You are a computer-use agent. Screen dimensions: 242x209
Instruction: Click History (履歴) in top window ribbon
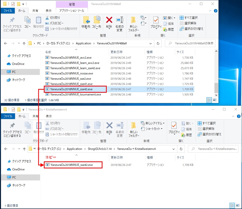169,29
